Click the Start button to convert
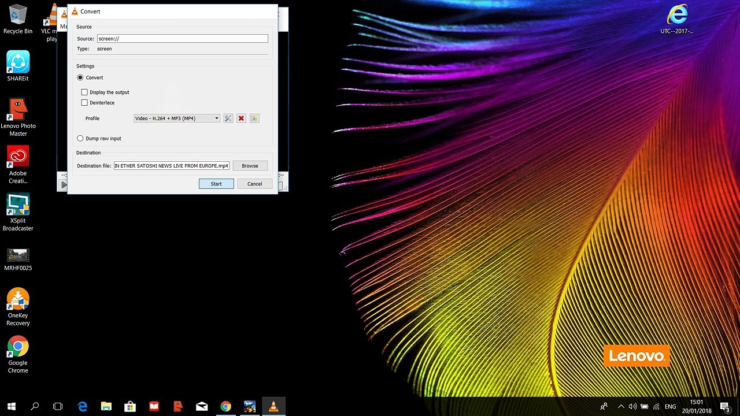This screenshot has height=416, width=740. 216,184
